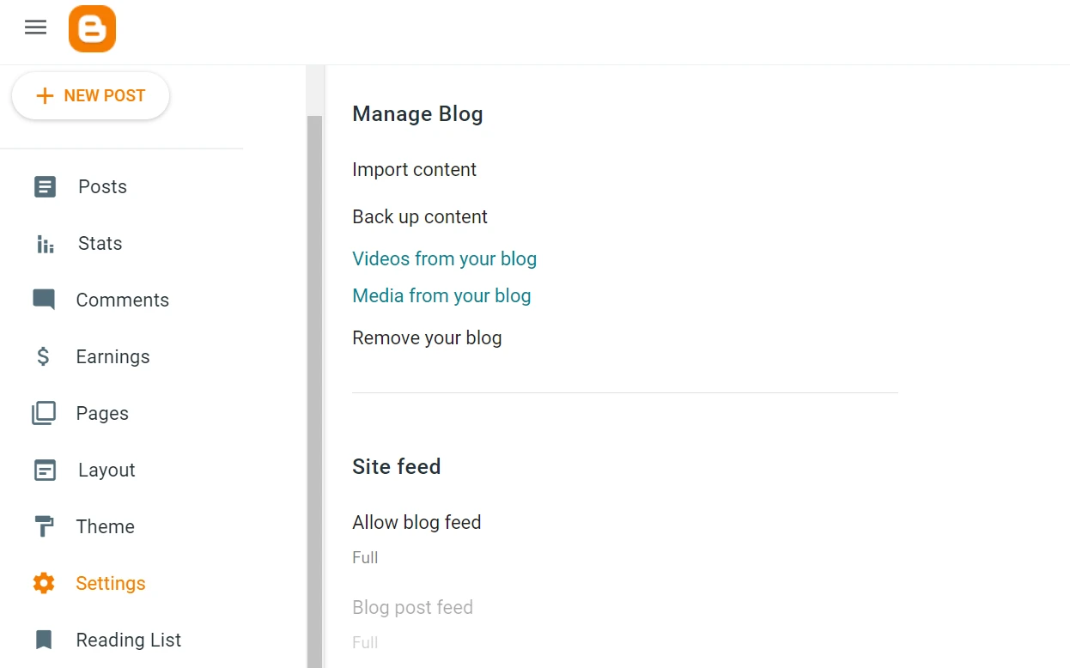Open the Stats bar chart icon
This screenshot has width=1070, height=668.
45,244
